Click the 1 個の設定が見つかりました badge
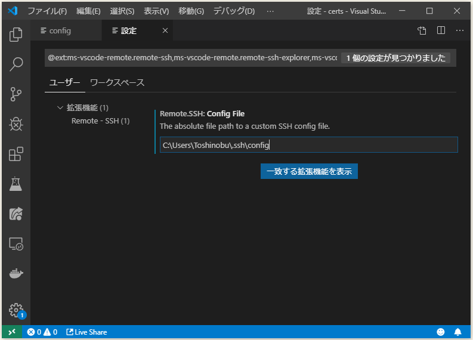 tap(395, 58)
